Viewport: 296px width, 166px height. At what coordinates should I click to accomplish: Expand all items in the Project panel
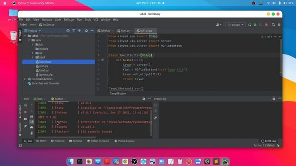coord(74,31)
